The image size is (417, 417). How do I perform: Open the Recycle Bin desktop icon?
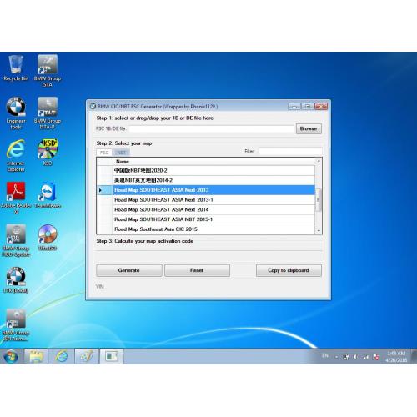[16, 68]
